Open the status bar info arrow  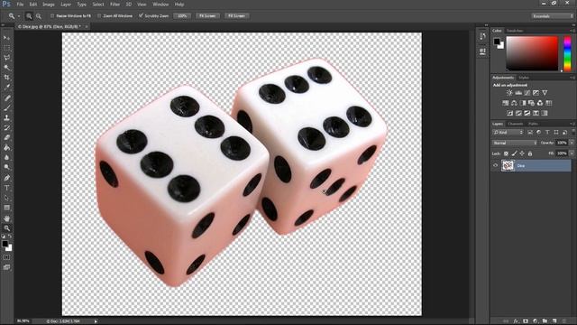click(x=96, y=321)
